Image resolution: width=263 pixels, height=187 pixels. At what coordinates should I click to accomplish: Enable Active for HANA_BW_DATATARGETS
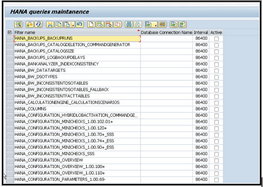[x=216, y=71]
